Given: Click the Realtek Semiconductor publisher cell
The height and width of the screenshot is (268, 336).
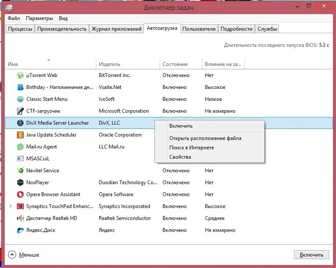Looking at the screenshot, I should click(125, 218).
